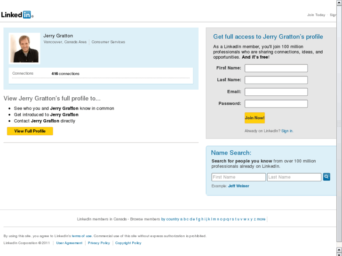
Task: Click the Name Search heading
Action: point(231,153)
